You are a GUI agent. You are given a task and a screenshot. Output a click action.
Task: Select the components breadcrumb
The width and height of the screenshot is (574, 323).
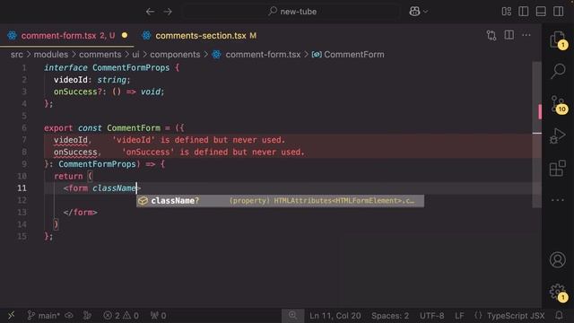(x=175, y=55)
